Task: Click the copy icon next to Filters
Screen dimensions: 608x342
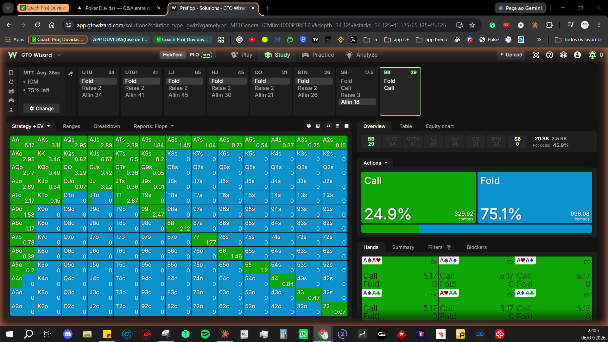Action: 449,247
